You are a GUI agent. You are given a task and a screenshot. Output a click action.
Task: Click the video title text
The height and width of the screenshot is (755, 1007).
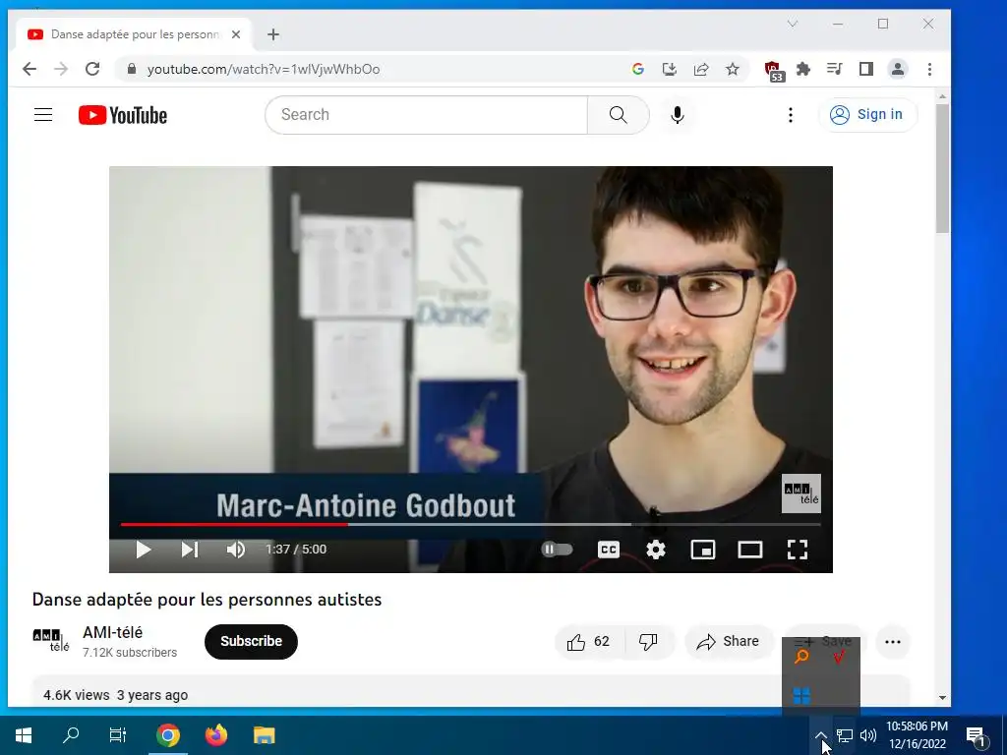click(x=207, y=600)
